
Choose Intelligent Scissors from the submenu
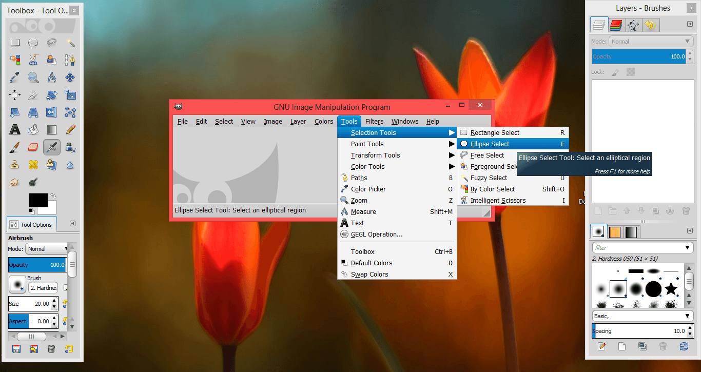[513, 201]
